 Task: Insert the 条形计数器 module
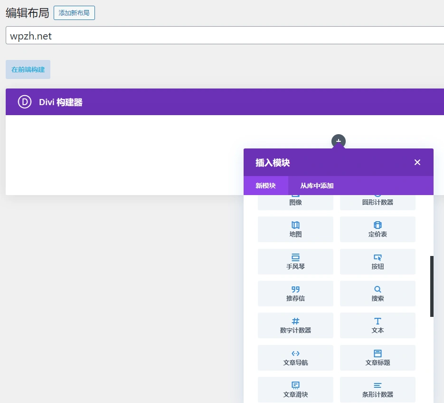coord(377,390)
